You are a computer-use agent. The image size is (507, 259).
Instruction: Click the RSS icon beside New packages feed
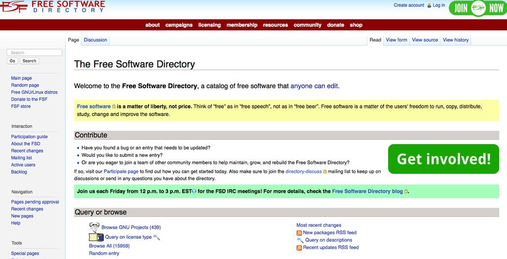click(x=299, y=233)
